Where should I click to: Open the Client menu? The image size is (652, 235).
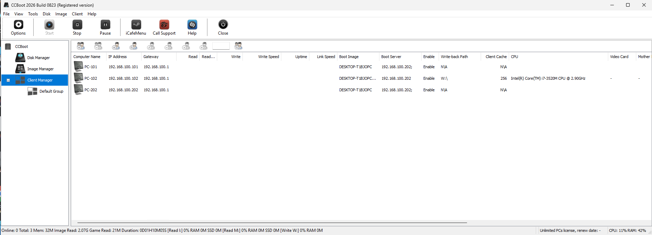[x=77, y=14]
